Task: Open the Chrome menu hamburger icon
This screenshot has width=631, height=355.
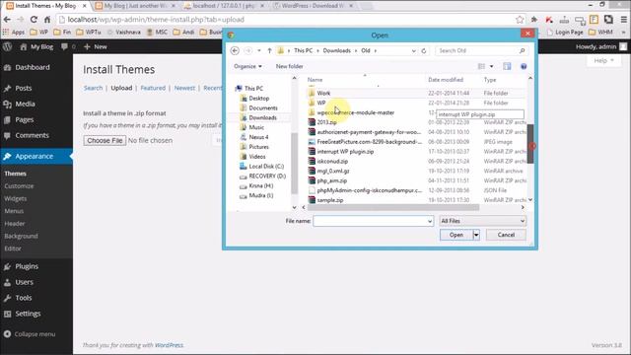Action: 623,20
